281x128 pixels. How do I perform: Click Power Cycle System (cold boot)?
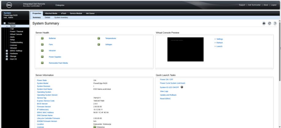[172, 83]
